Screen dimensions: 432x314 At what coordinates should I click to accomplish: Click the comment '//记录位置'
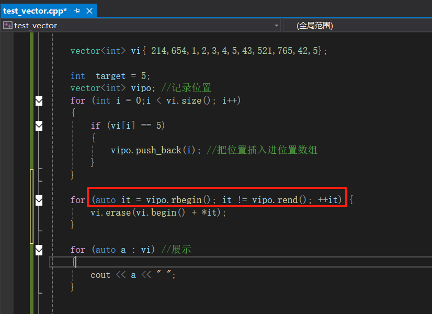tap(186, 88)
